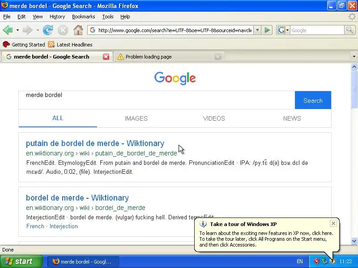Image resolution: width=358 pixels, height=268 pixels.
Task: Click the safely remove hardware tray icon
Action: [324, 261]
